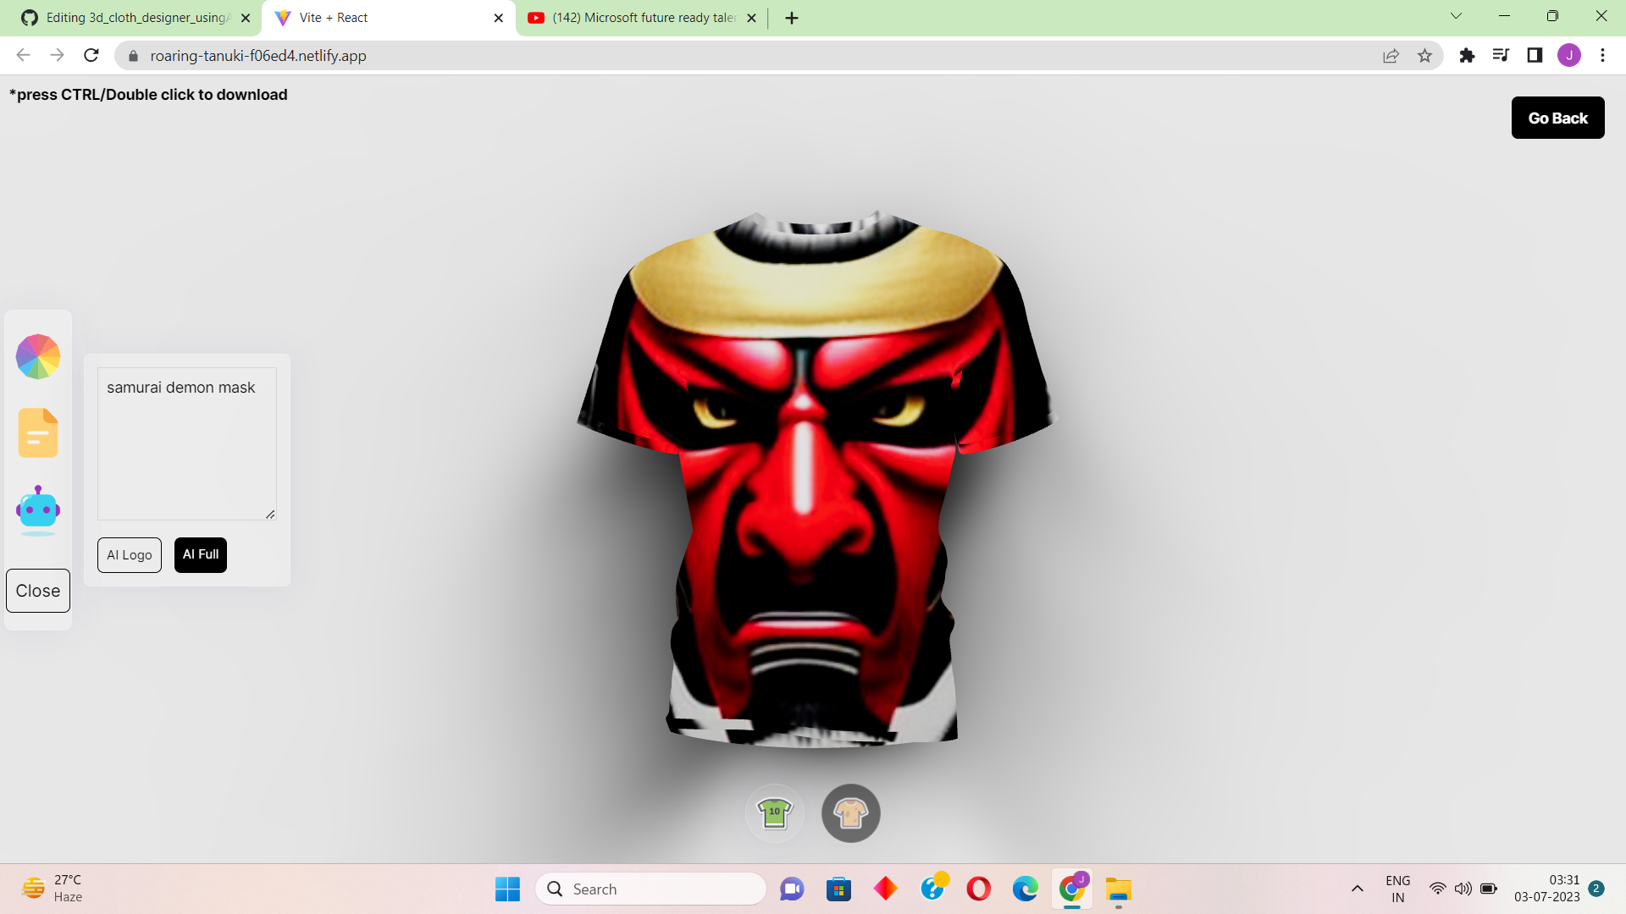Viewport: 1626px width, 914px height.
Task: Open the Opera browser taskbar icon
Action: point(978,889)
